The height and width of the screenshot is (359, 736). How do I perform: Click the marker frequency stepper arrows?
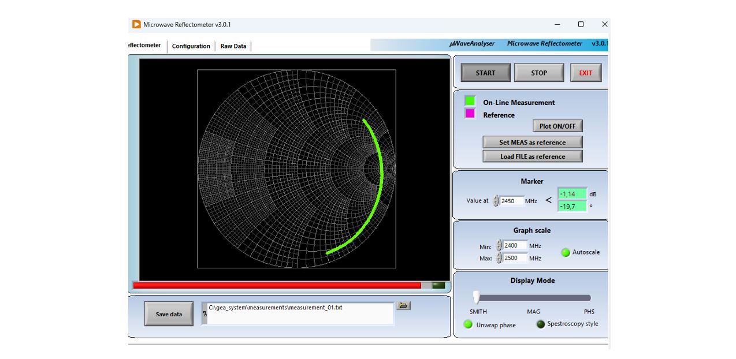496,201
